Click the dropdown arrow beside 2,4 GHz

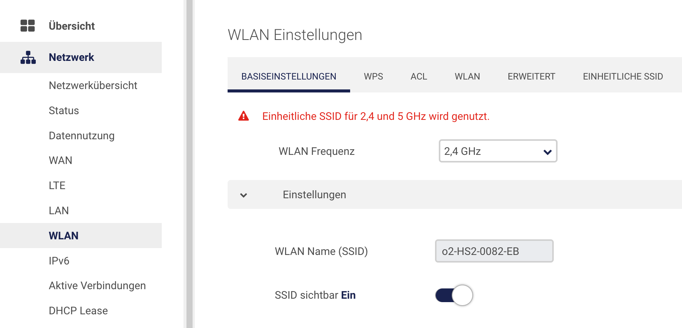(x=547, y=152)
